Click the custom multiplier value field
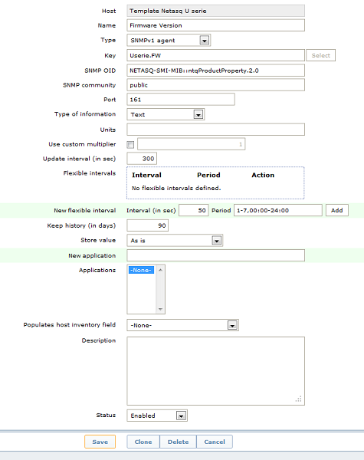Screen dimensions: 364x460 pos(192,144)
